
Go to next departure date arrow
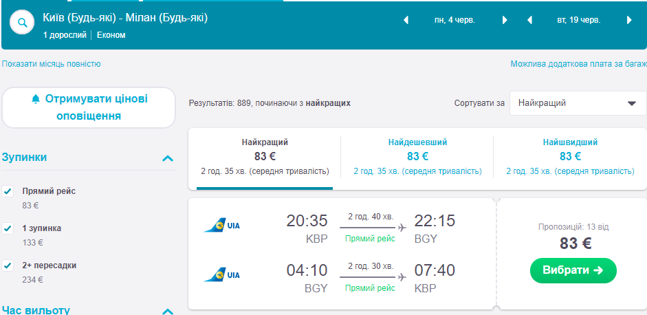pyautogui.click(x=505, y=21)
